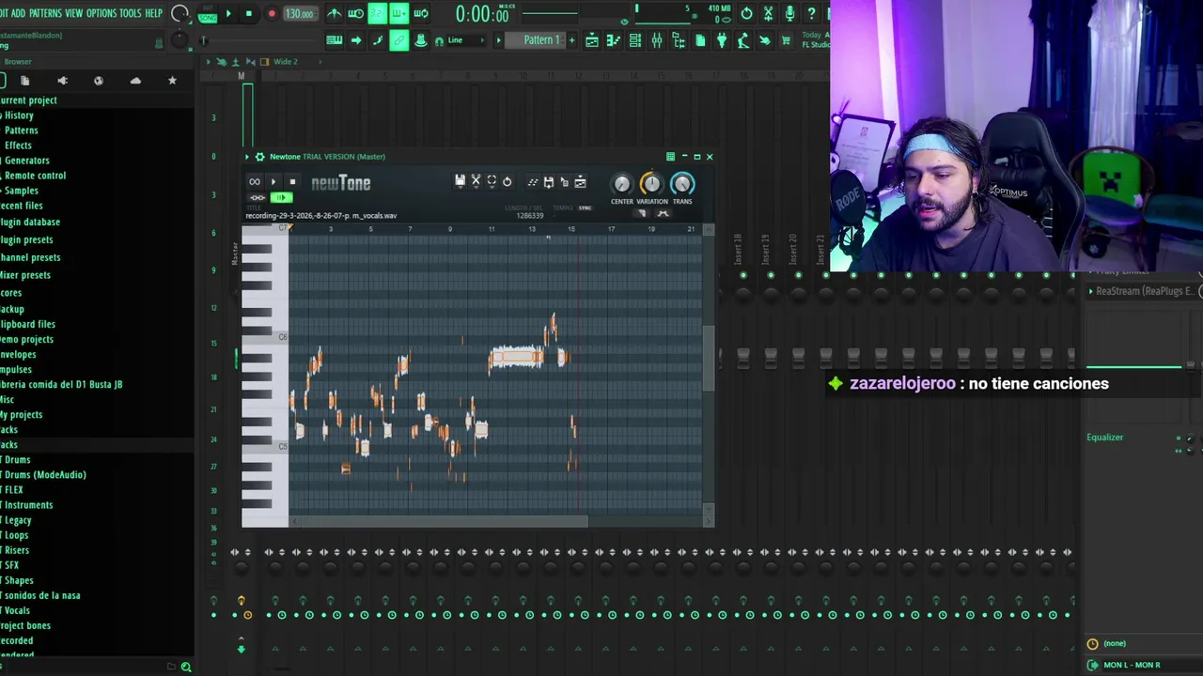
Task: Click the Newtone play button
Action: 273,182
